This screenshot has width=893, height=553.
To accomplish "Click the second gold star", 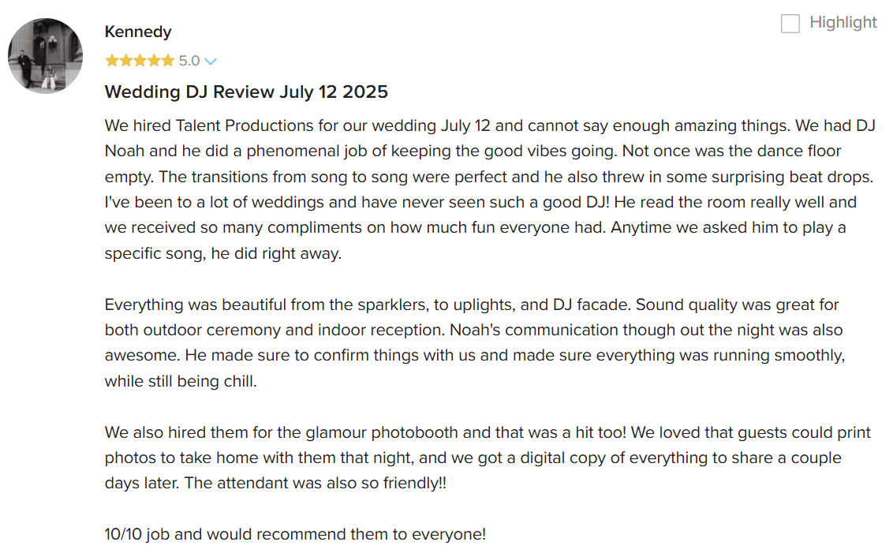I will click(x=126, y=61).
